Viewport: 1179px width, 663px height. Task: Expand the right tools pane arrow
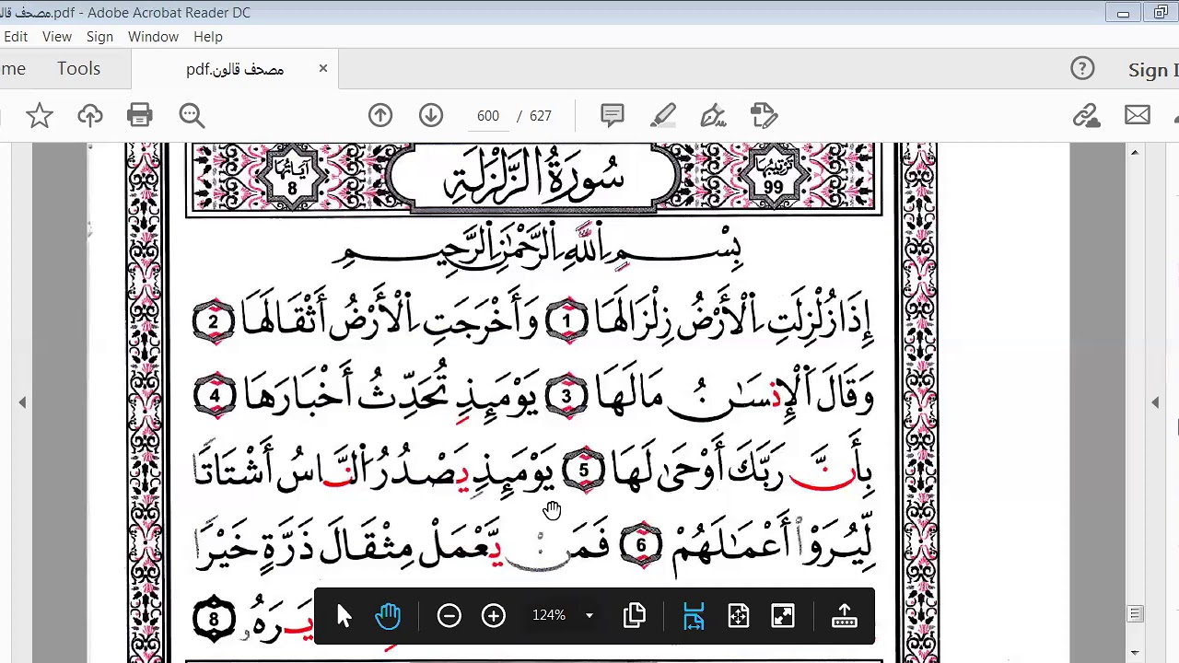pos(1155,402)
